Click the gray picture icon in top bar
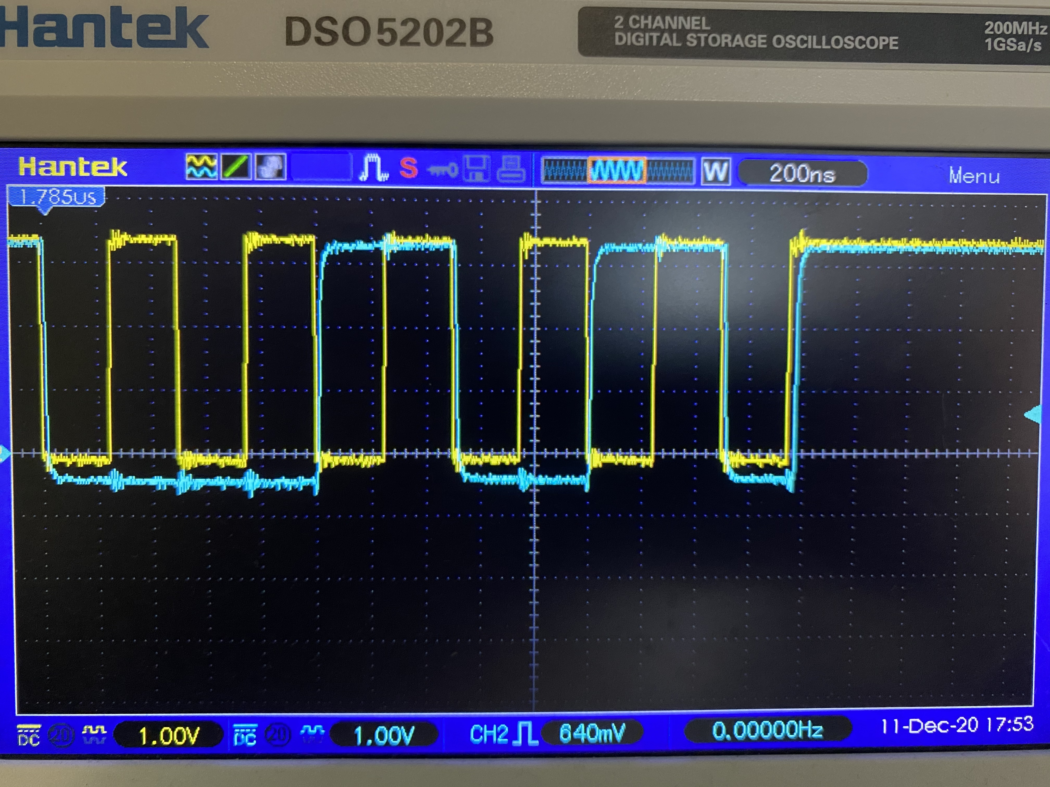The height and width of the screenshot is (787, 1050). (271, 167)
